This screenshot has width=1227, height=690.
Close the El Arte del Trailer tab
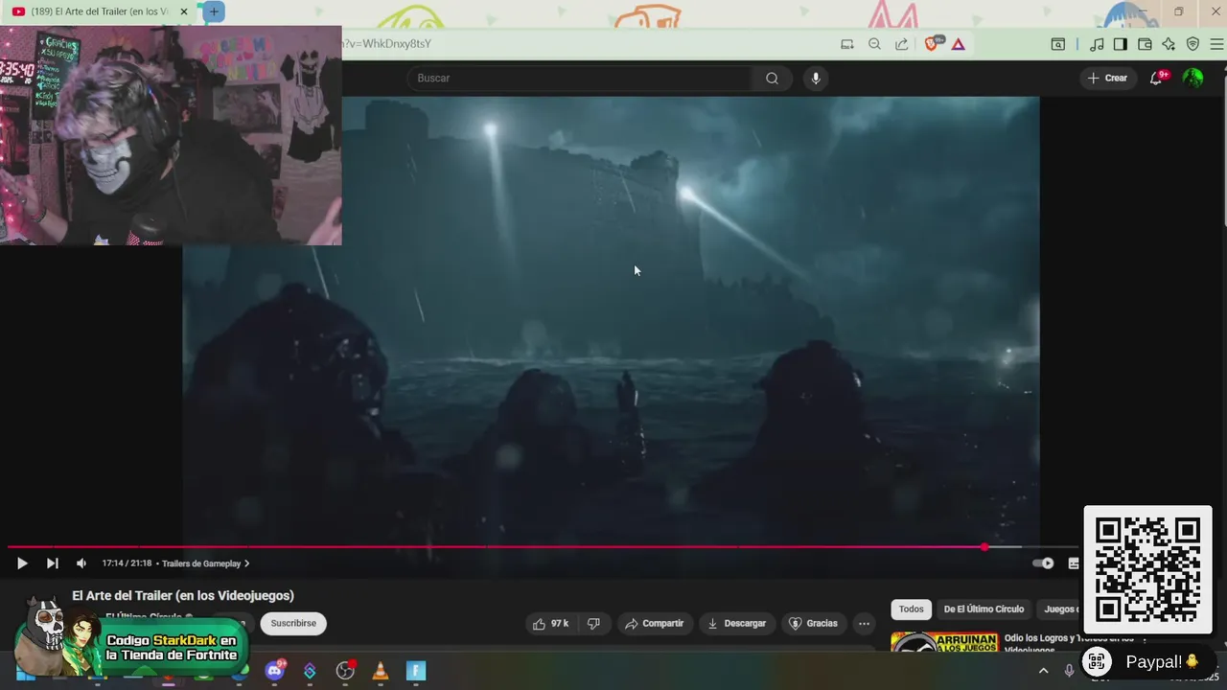click(183, 11)
